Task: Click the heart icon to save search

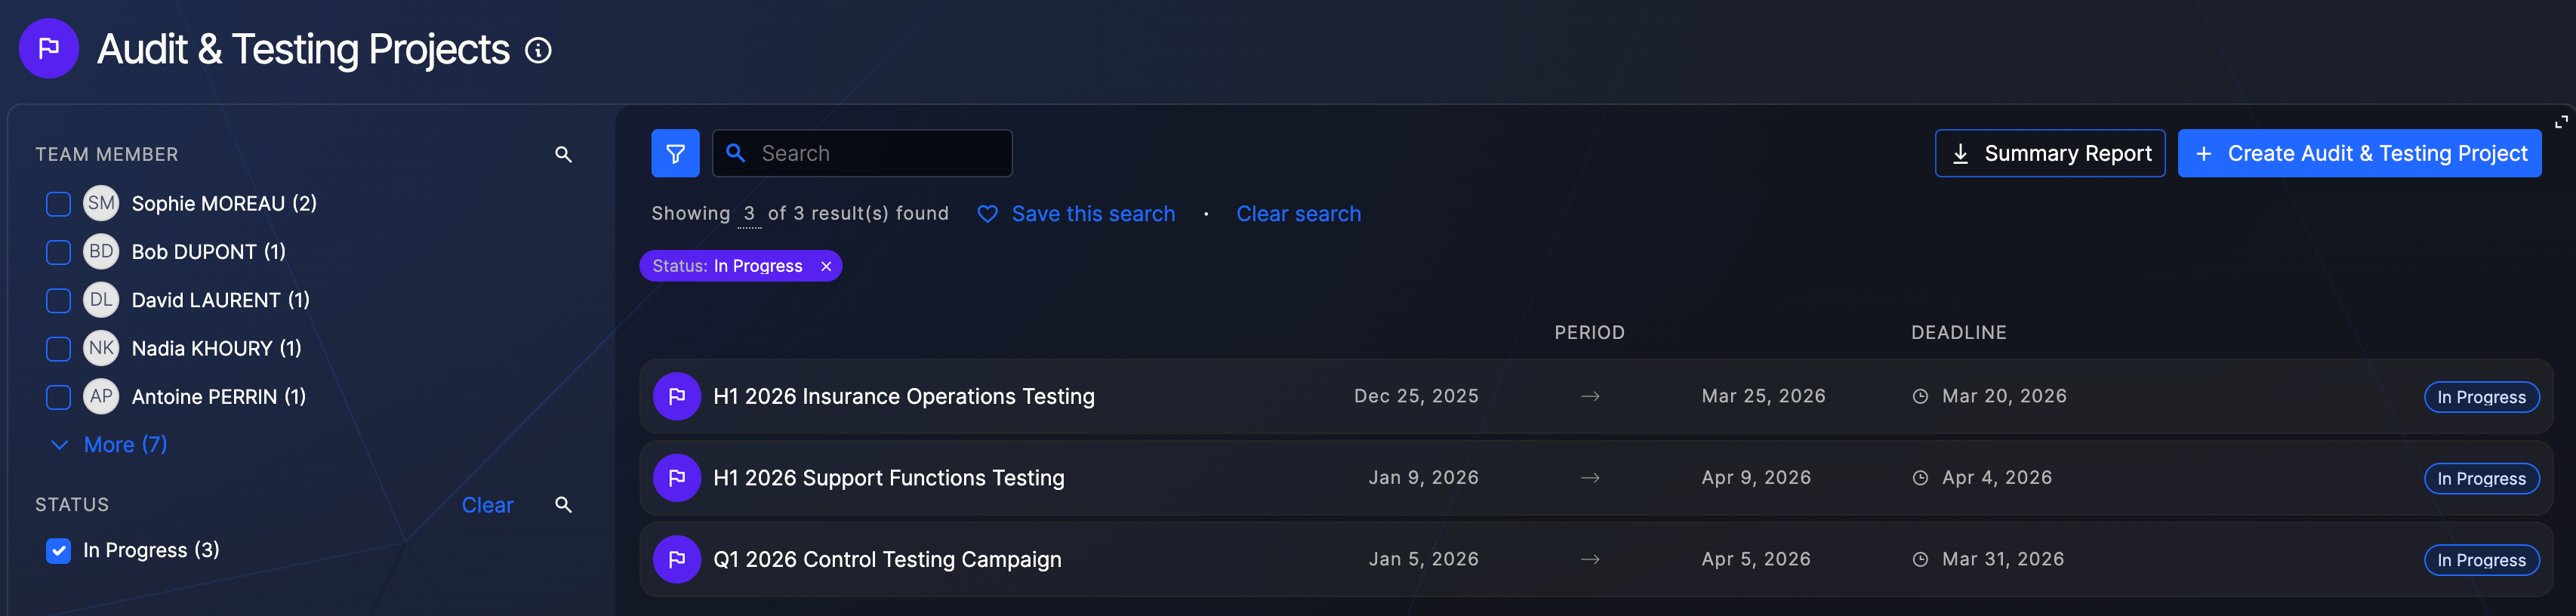Action: [987, 214]
